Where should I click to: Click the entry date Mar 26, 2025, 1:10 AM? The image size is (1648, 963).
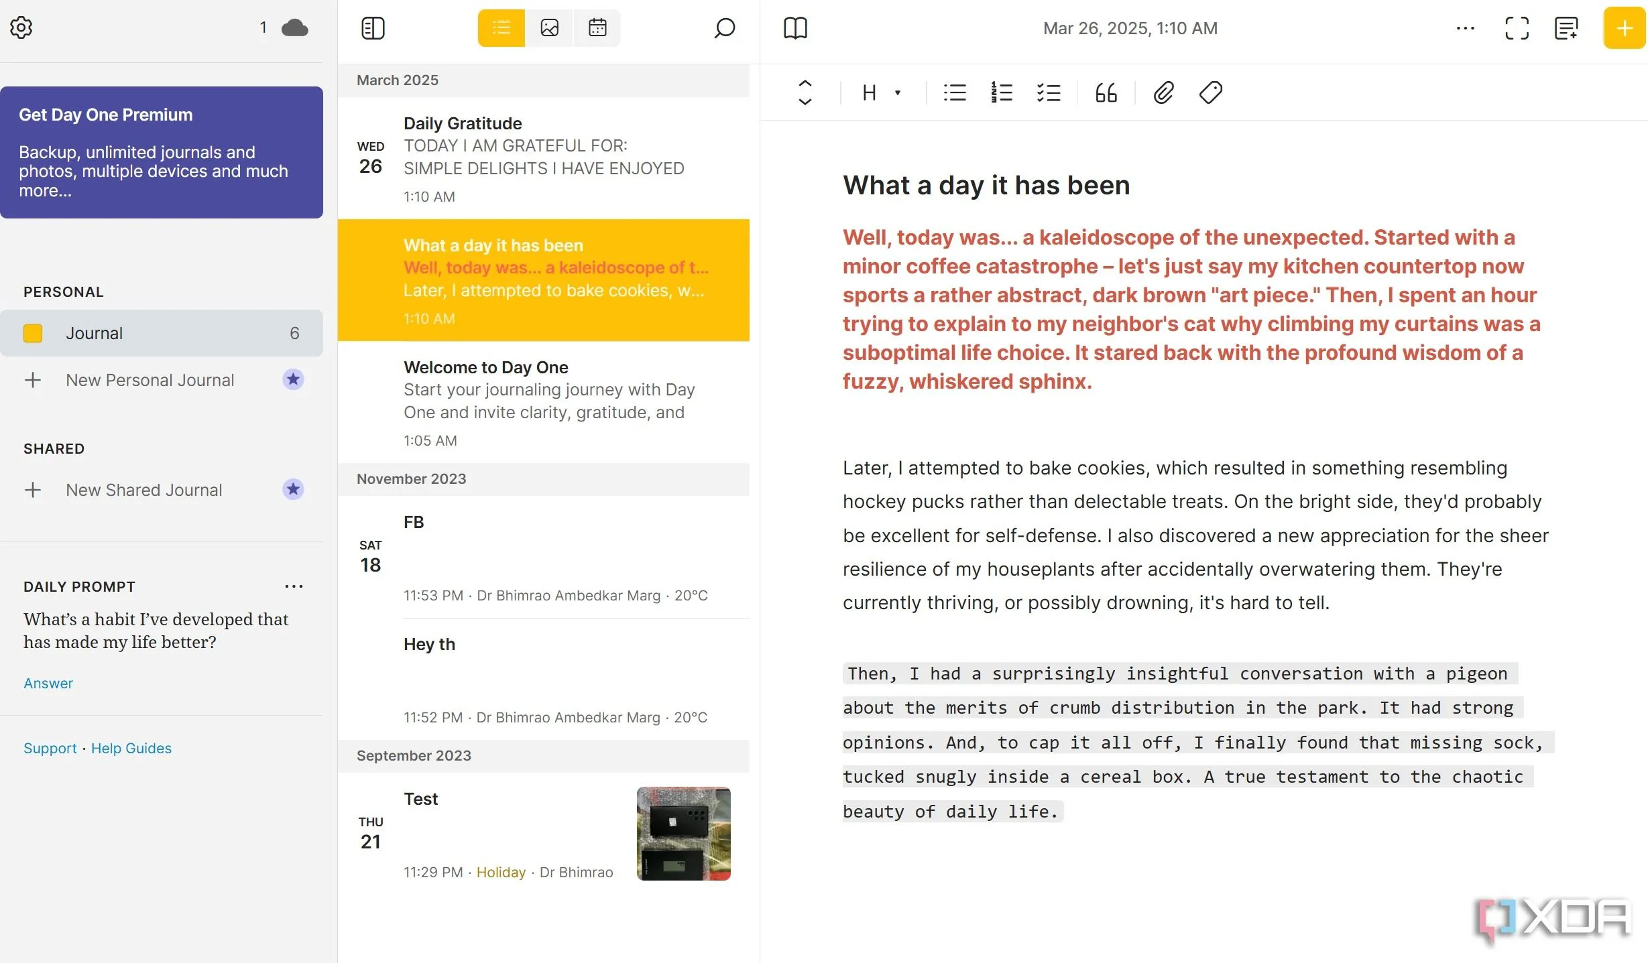[x=1130, y=28]
